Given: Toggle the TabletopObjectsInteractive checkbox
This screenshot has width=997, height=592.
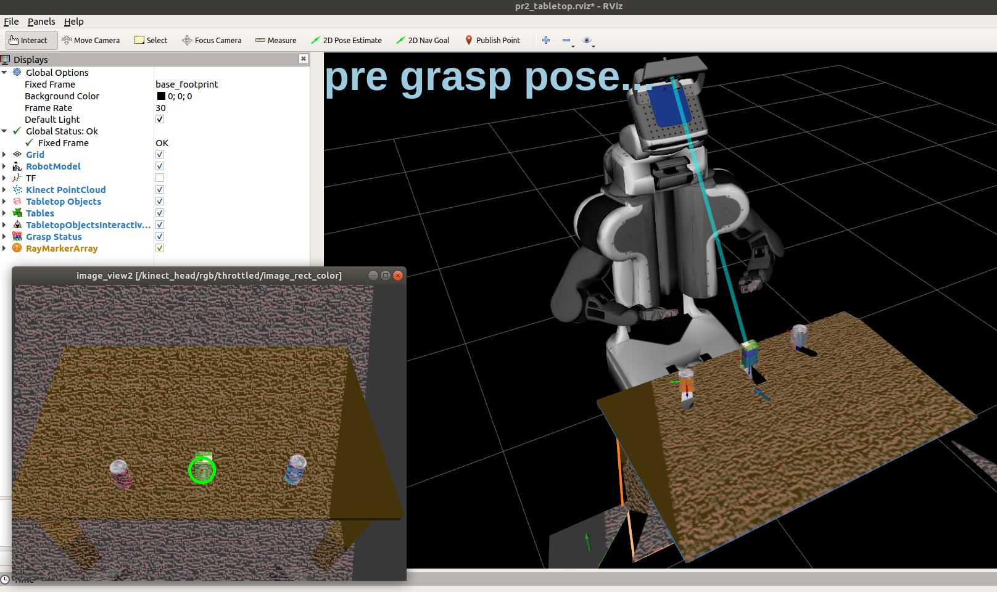Looking at the screenshot, I should pos(160,224).
